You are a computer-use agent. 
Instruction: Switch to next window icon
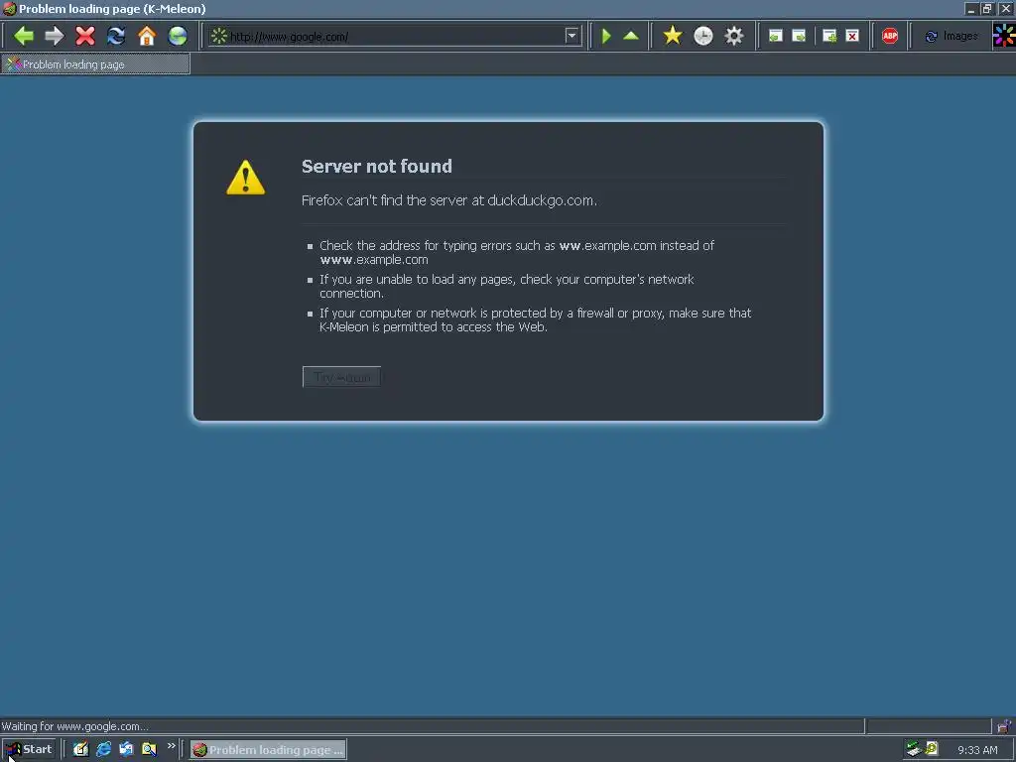click(x=799, y=36)
